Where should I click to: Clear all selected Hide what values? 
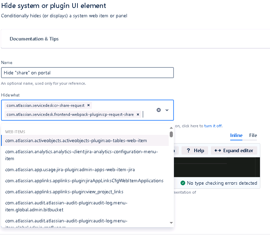pyautogui.click(x=159, y=110)
